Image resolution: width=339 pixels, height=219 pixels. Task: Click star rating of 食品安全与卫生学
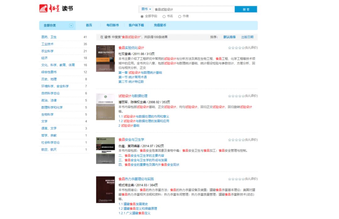(x=236, y=140)
